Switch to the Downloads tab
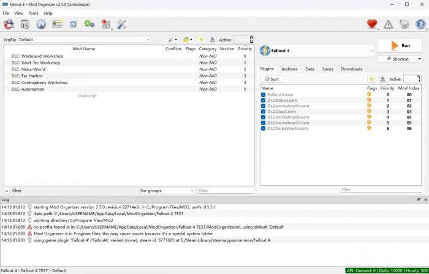 [352, 69]
